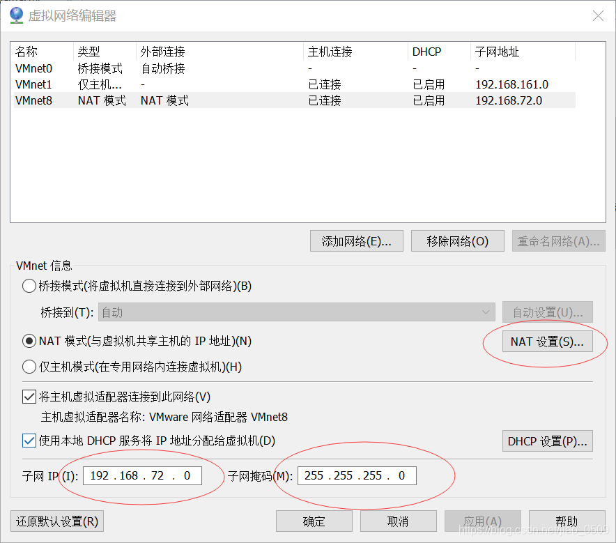The image size is (616, 543).
Task: Click the 仅主机... type cell of VMnet1
Action: 100,84
